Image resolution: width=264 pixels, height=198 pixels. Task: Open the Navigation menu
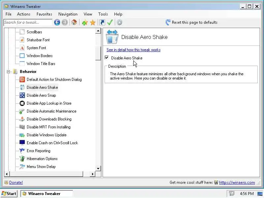point(68,14)
